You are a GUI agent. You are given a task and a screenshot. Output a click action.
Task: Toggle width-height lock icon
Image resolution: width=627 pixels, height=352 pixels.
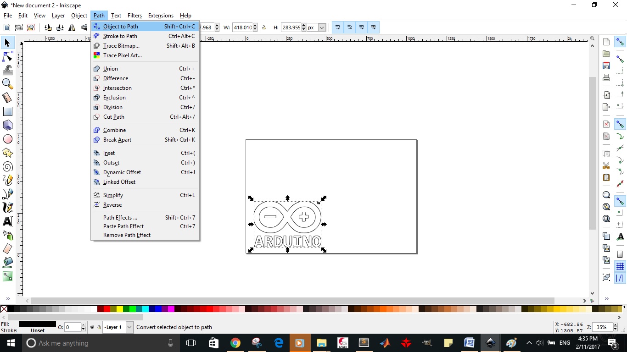click(264, 27)
